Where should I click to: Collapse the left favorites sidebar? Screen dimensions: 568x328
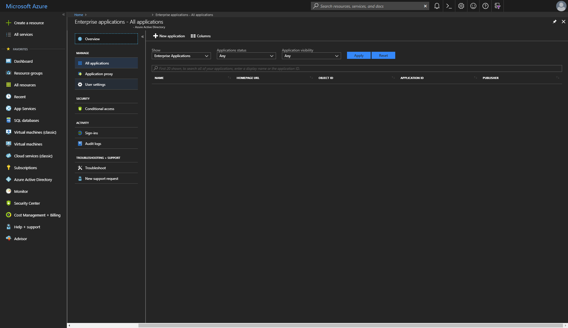click(x=64, y=14)
